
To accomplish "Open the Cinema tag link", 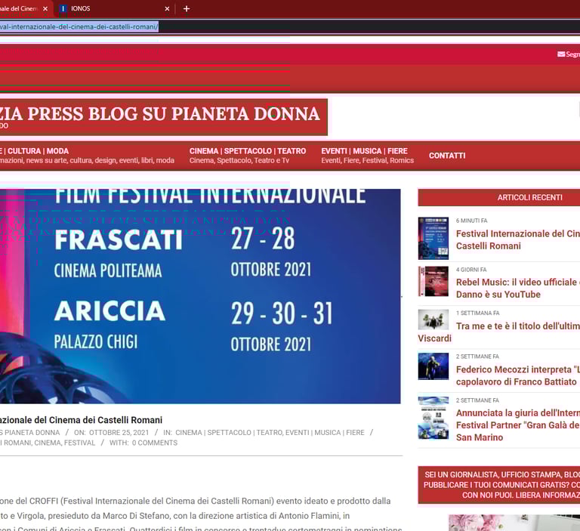I will coord(48,443).
